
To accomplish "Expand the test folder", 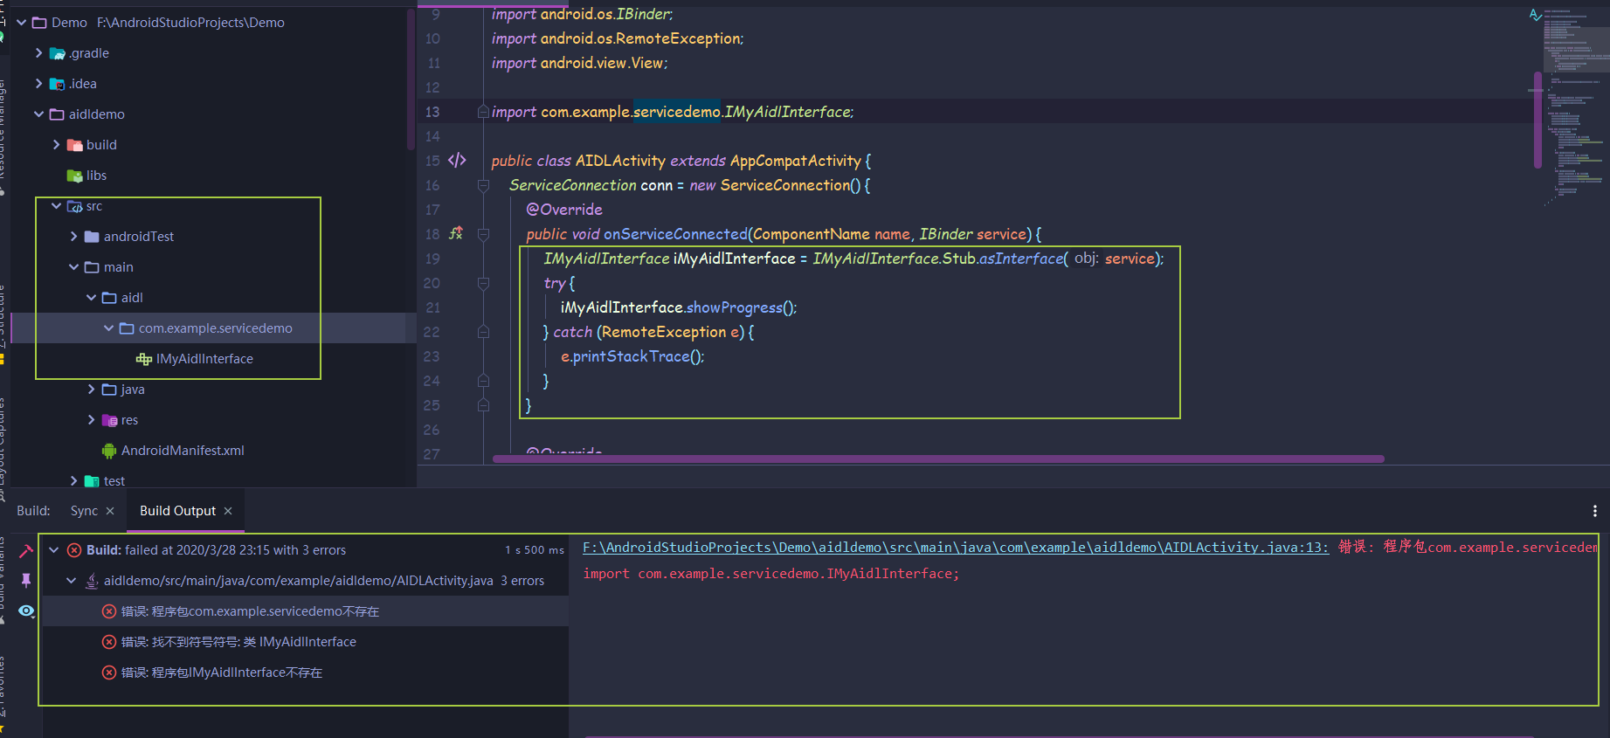I will tap(73, 481).
